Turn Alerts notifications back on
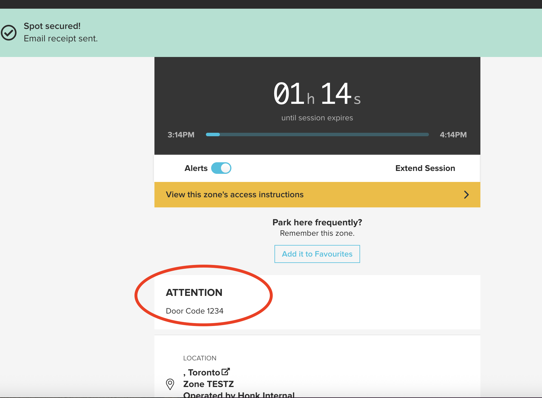This screenshot has width=542, height=398. pos(221,168)
